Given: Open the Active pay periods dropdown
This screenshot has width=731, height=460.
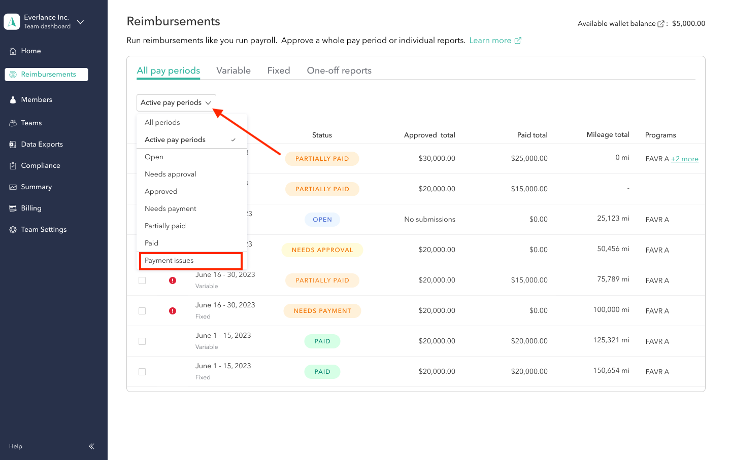Looking at the screenshot, I should (176, 102).
